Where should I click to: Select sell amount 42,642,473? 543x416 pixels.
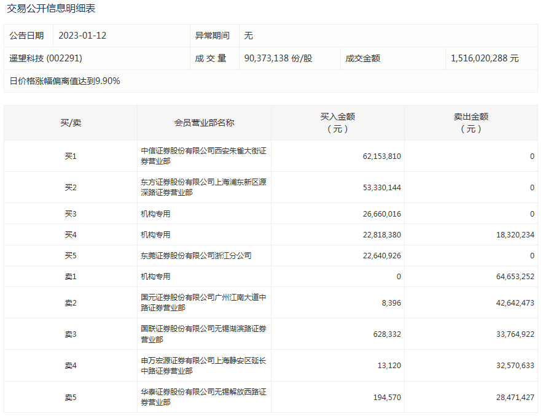point(515,303)
